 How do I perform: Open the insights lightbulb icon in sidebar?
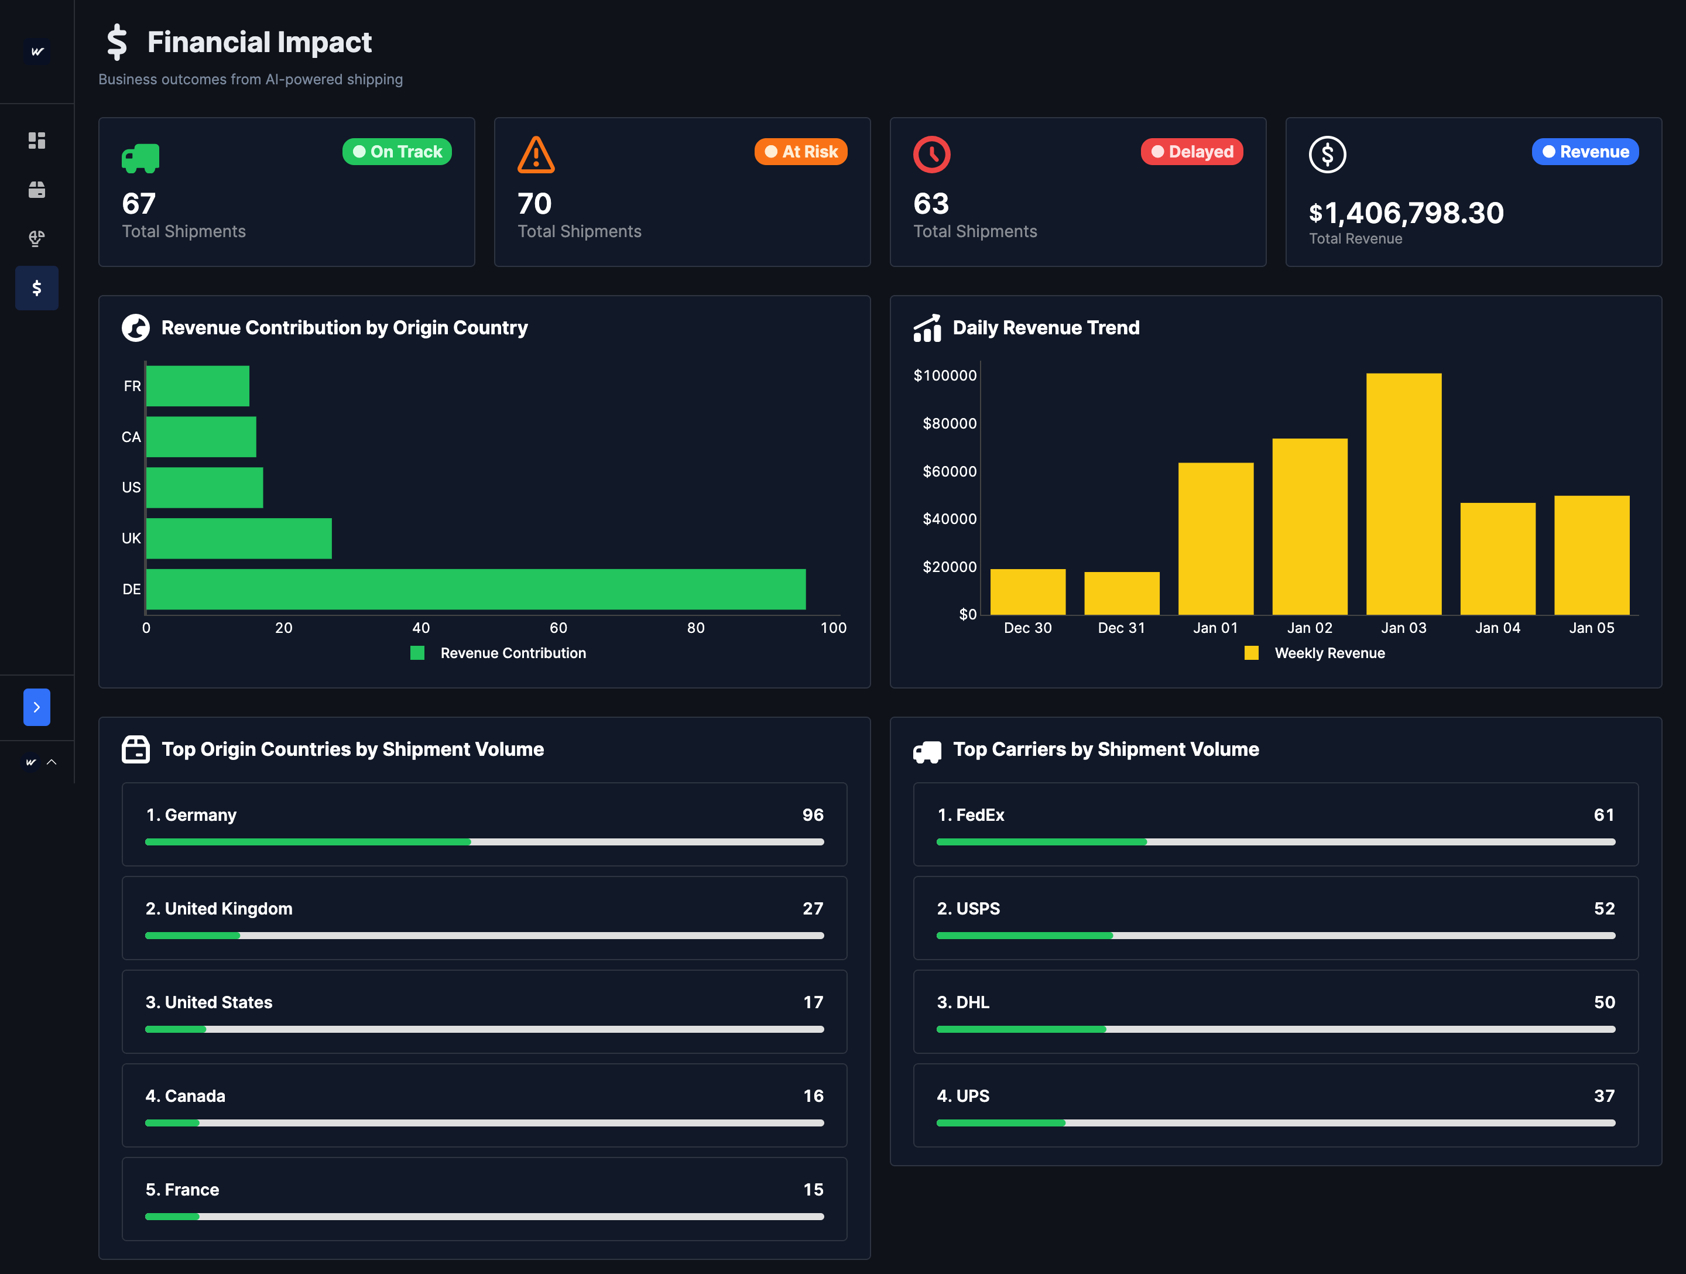point(36,239)
